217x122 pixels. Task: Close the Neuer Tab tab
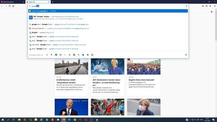point(49,2)
